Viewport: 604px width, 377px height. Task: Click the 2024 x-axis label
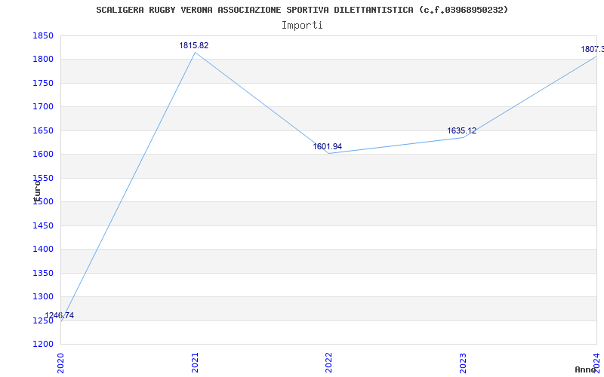(596, 363)
